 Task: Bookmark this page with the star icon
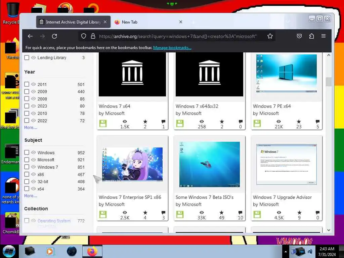click(x=270, y=36)
